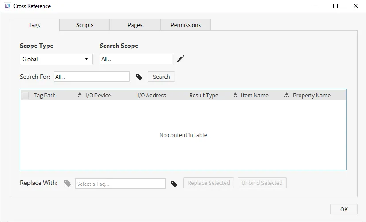
Task: Go to the Permissions tab
Action: [x=186, y=25]
